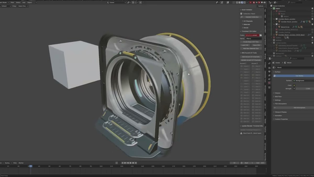The image size is (314, 177).
Task: Click the folder browse icon beside Folder field
Action: [x=260, y=35]
